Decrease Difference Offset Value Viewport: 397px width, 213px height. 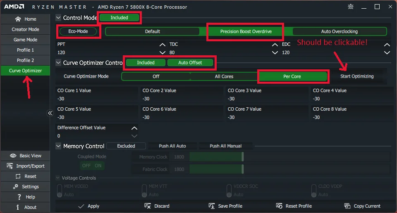[x=134, y=136]
